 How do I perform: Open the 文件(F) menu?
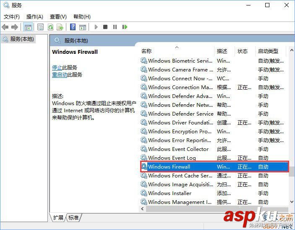(11, 17)
